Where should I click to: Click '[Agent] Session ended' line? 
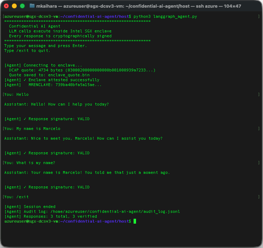point(30,207)
